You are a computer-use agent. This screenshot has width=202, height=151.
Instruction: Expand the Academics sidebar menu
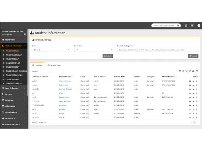coord(14,118)
